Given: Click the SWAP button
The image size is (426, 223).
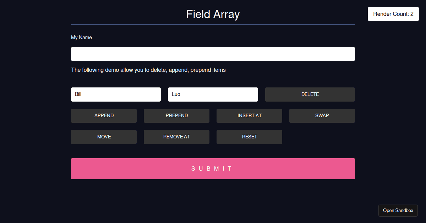Looking at the screenshot, I should pos(322,115).
